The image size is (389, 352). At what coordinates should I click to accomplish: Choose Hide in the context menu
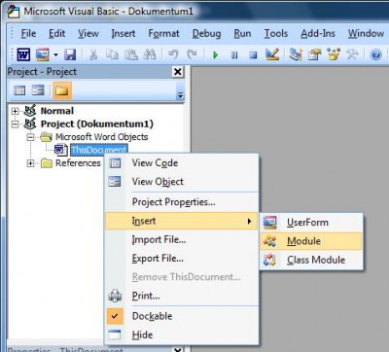pos(182,334)
